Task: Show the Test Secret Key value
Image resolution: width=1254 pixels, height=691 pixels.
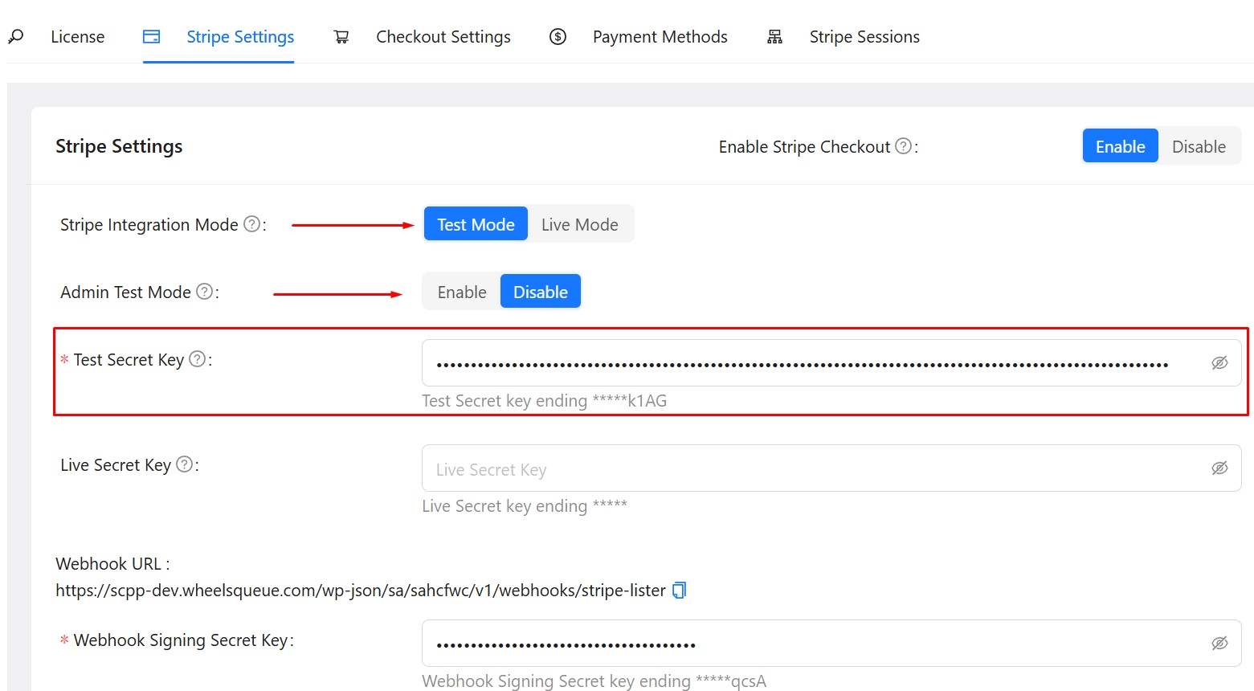Action: point(1219,363)
